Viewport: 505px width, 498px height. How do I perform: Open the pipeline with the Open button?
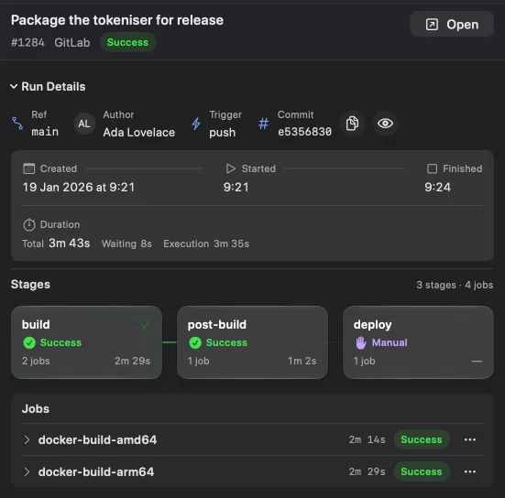[x=452, y=24]
